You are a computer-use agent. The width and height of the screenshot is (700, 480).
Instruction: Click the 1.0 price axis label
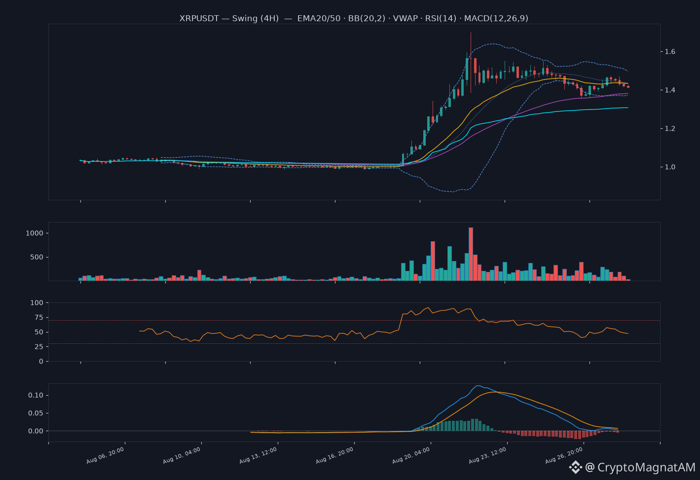tap(670, 167)
